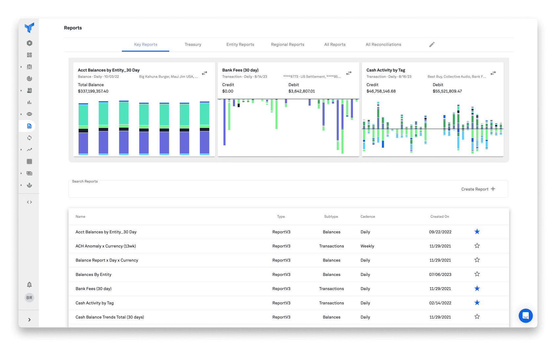Open the Cash Activity by Tag report row
Image resolution: width=556 pixels, height=346 pixels.
click(x=95, y=303)
